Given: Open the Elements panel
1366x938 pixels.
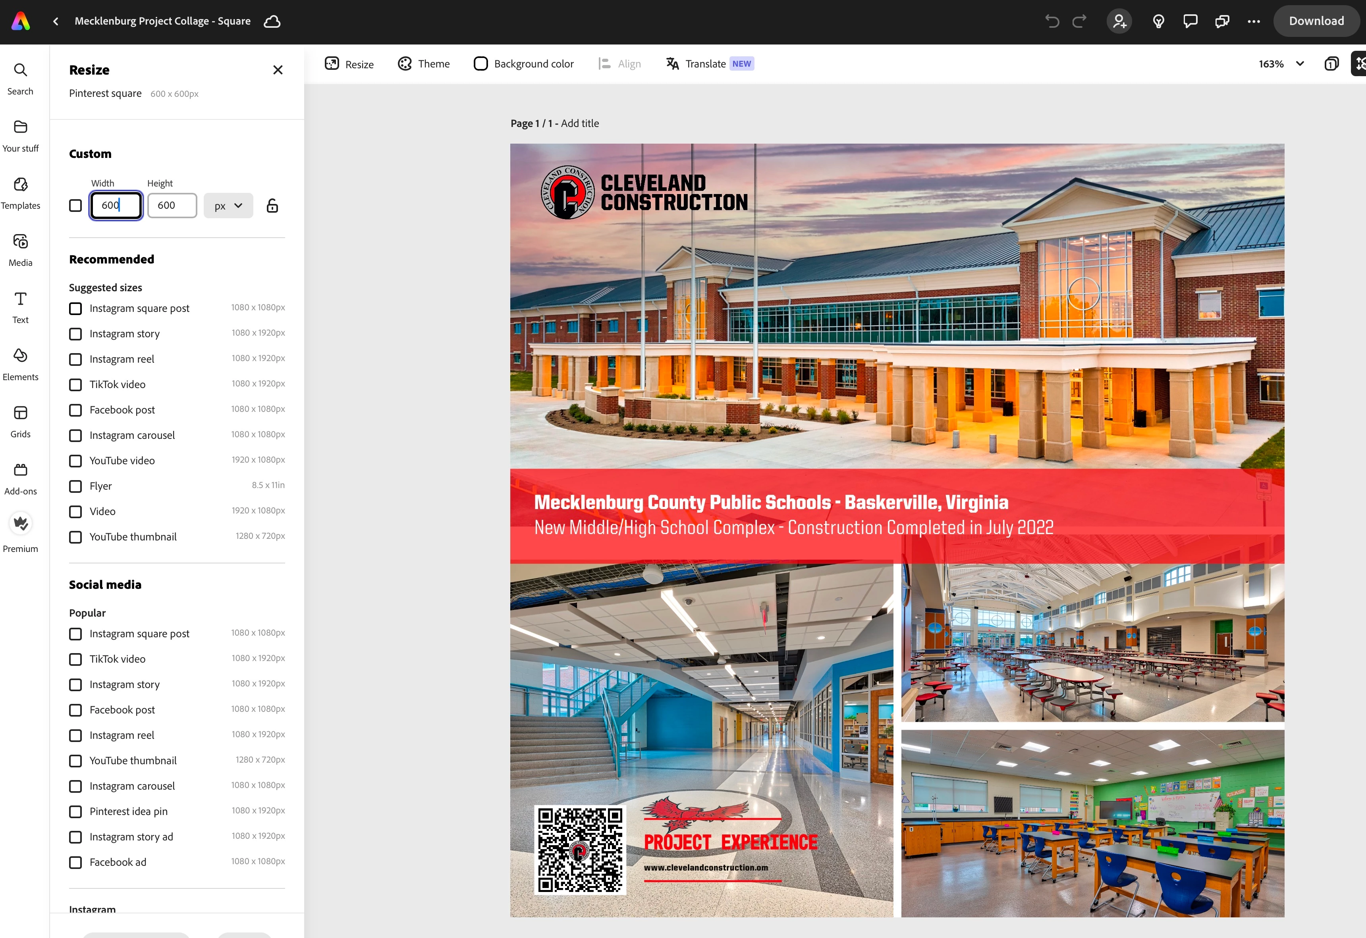Looking at the screenshot, I should point(20,364).
